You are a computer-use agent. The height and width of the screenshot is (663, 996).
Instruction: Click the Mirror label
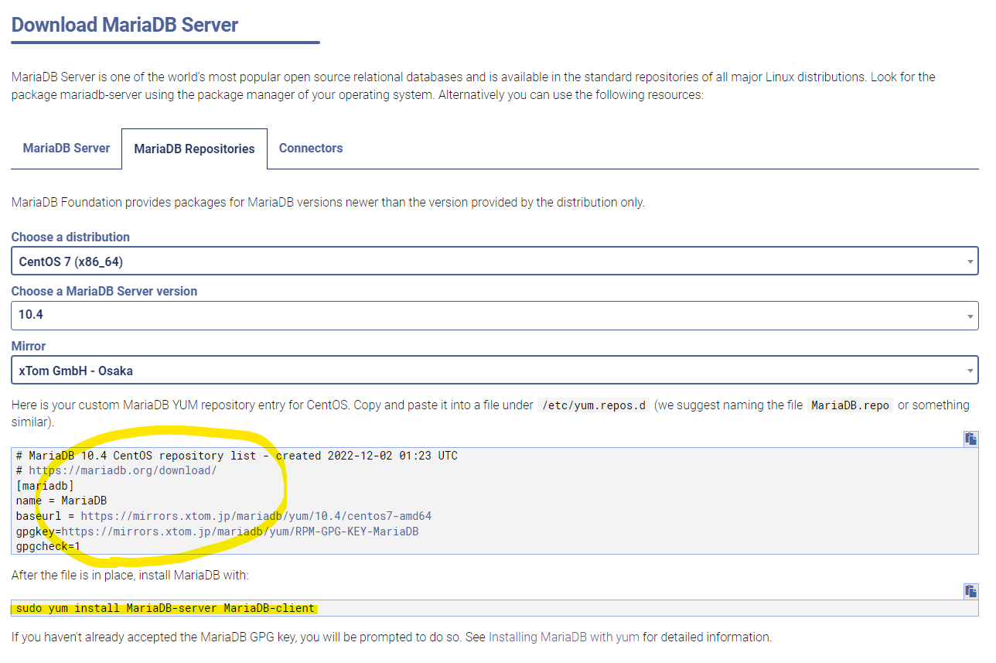pos(29,346)
